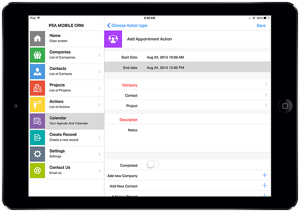Click the 'Email us' subtitle
Viewport: 300px width, 211px height.
click(55, 173)
